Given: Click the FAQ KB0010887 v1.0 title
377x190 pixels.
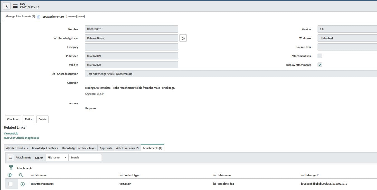Looking at the screenshot, I should [x=29, y=6].
